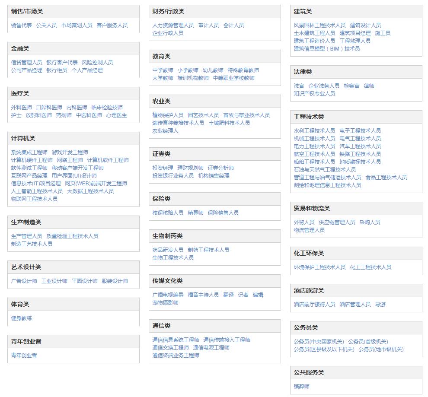The height and width of the screenshot is (397, 428).
Task: Open 投资经理 link
Action: [163, 168]
